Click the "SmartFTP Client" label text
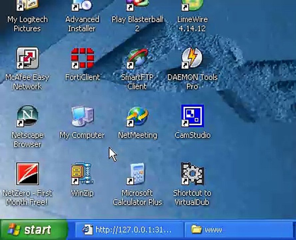Viewport: 296px width, 240px height. tap(137, 82)
